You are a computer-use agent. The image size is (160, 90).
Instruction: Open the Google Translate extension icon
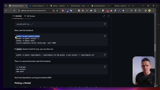coord(71,10)
